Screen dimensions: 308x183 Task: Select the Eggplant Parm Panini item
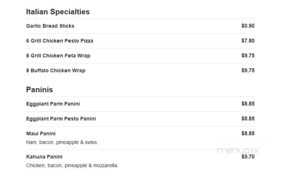[53, 104]
